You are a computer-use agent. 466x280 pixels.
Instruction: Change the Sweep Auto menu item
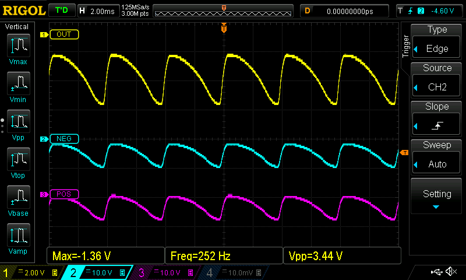[x=437, y=157]
